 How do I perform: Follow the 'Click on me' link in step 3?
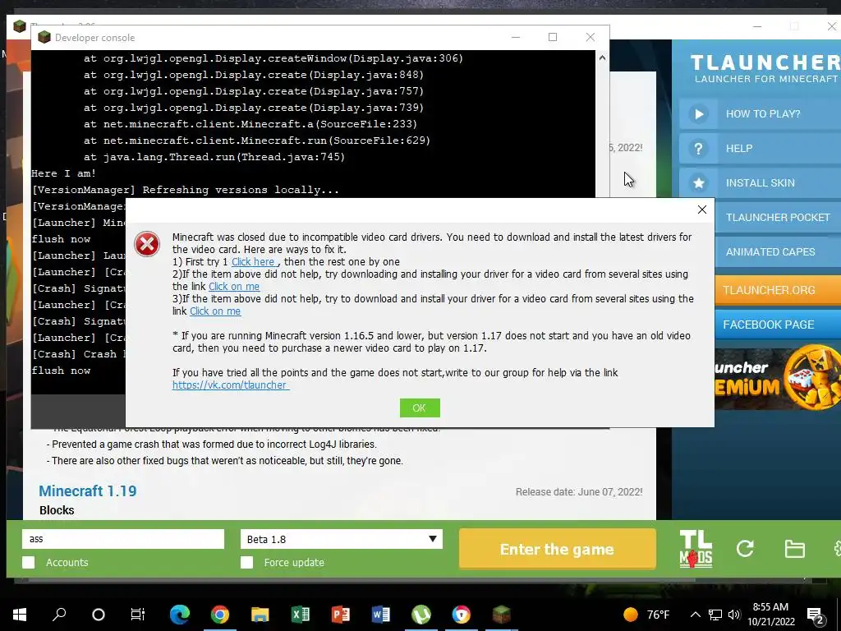click(215, 311)
